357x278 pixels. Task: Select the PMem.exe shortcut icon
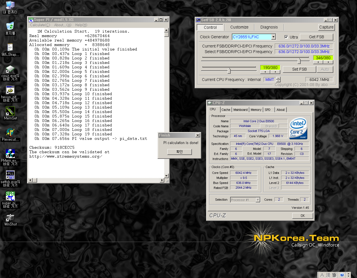(x=10, y=157)
